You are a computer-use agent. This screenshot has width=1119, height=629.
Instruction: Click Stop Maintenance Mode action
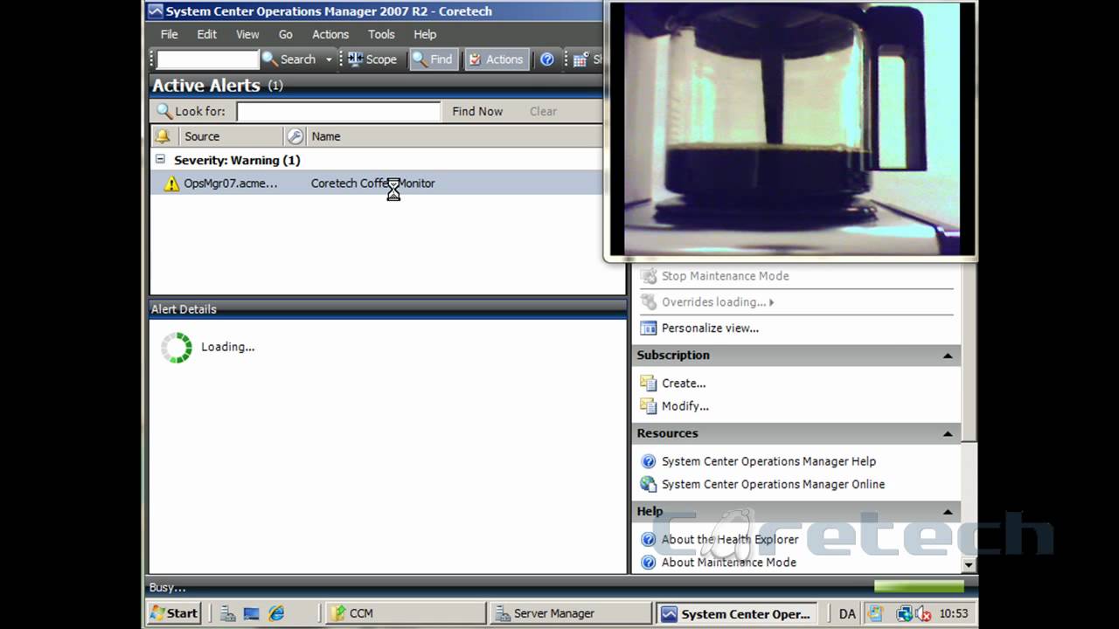point(726,276)
